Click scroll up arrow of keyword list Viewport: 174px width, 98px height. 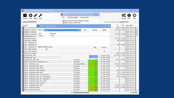tap(137, 27)
